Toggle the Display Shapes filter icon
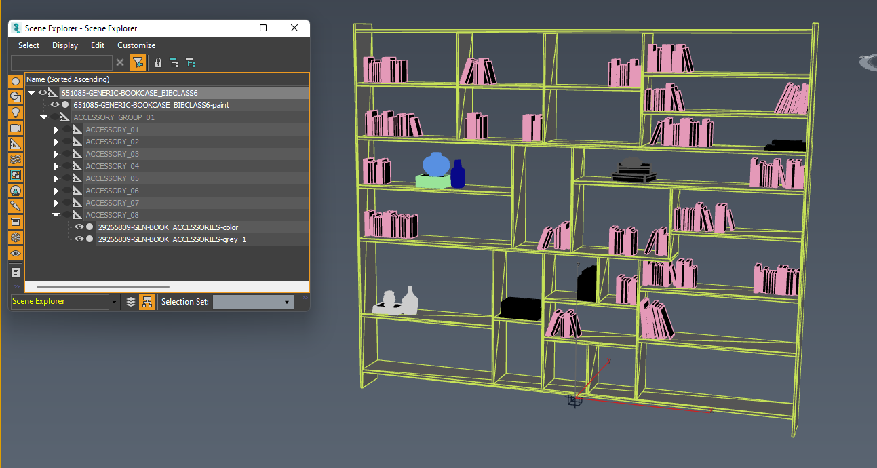This screenshot has width=877, height=468. tap(16, 97)
